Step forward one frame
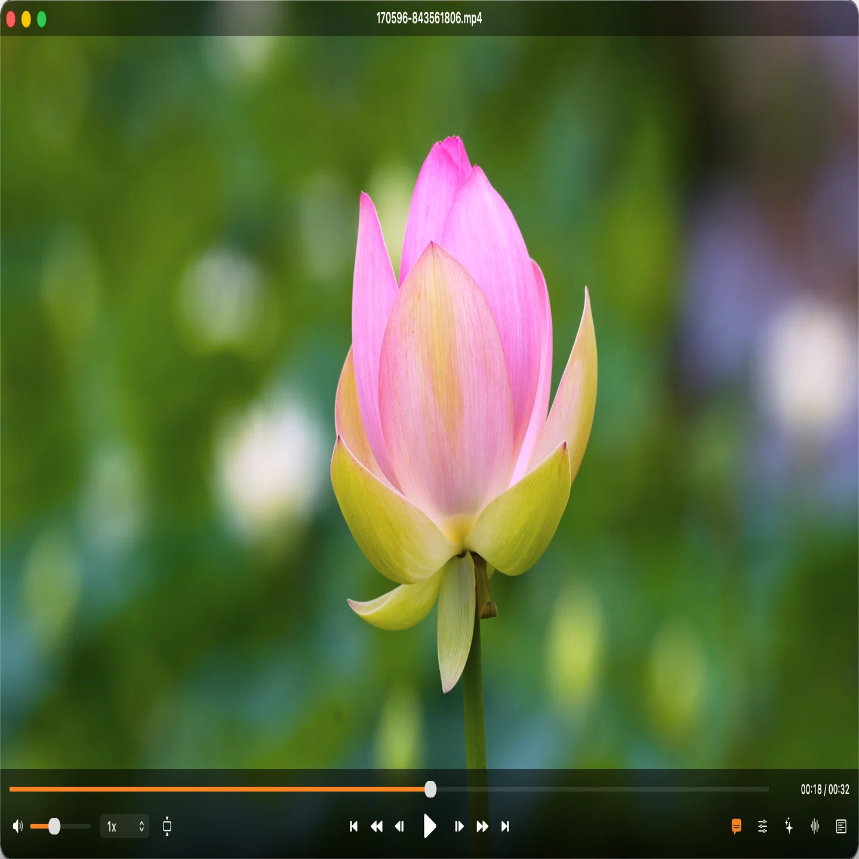Viewport: 859px width, 859px height. [x=458, y=826]
